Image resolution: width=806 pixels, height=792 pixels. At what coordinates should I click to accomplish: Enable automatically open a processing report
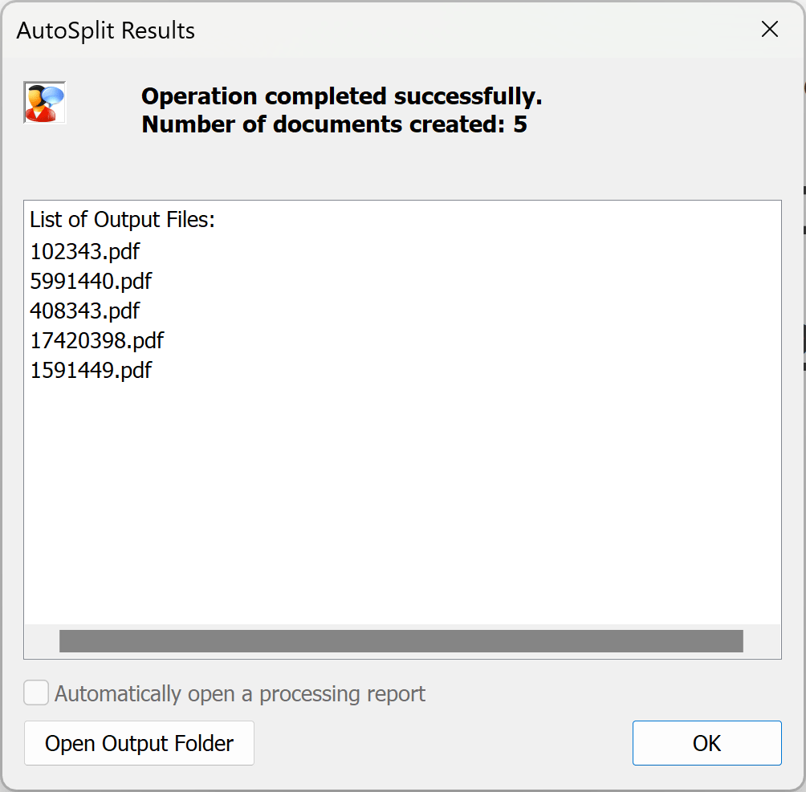click(35, 692)
